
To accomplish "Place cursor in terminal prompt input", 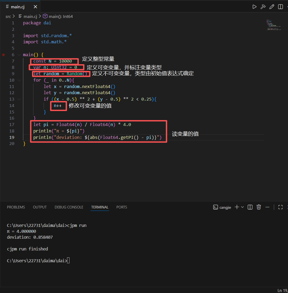I will click(68, 260).
